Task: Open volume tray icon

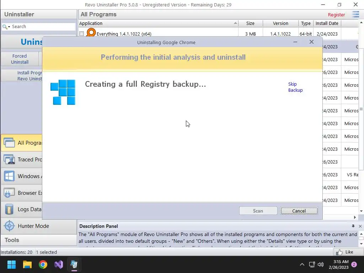Action: tap(321, 264)
